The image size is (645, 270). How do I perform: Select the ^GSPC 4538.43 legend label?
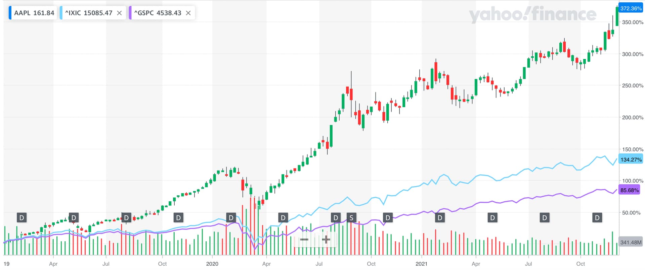(x=158, y=13)
